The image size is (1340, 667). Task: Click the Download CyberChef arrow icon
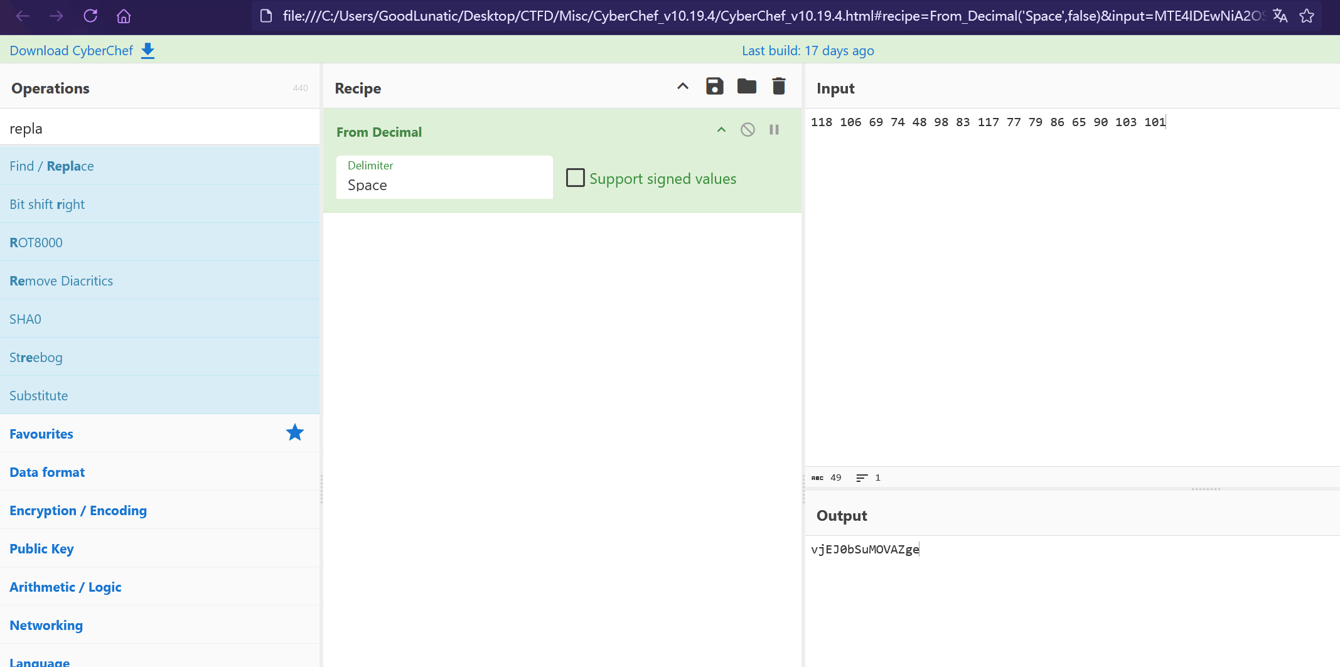tap(147, 51)
